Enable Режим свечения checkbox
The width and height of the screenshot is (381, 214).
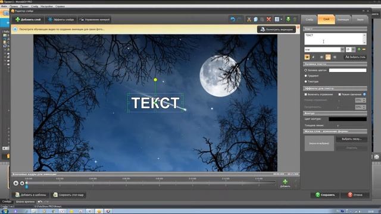pyautogui.click(x=340, y=95)
